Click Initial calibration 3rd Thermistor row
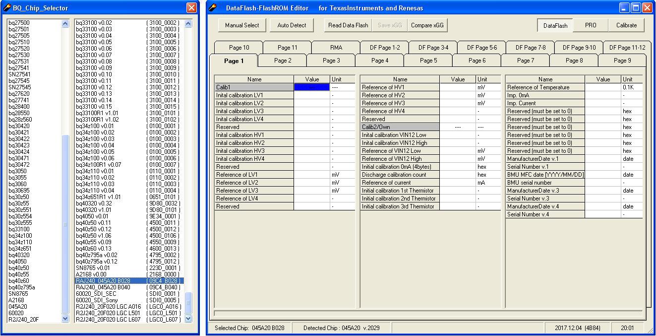656x336 pixels. pos(400,206)
